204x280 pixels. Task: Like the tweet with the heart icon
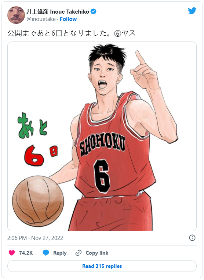tap(12, 253)
